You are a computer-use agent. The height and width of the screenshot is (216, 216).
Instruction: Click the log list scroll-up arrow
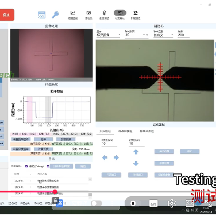tap(90, 179)
